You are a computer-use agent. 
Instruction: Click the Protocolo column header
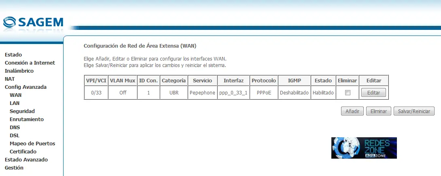[x=264, y=81]
